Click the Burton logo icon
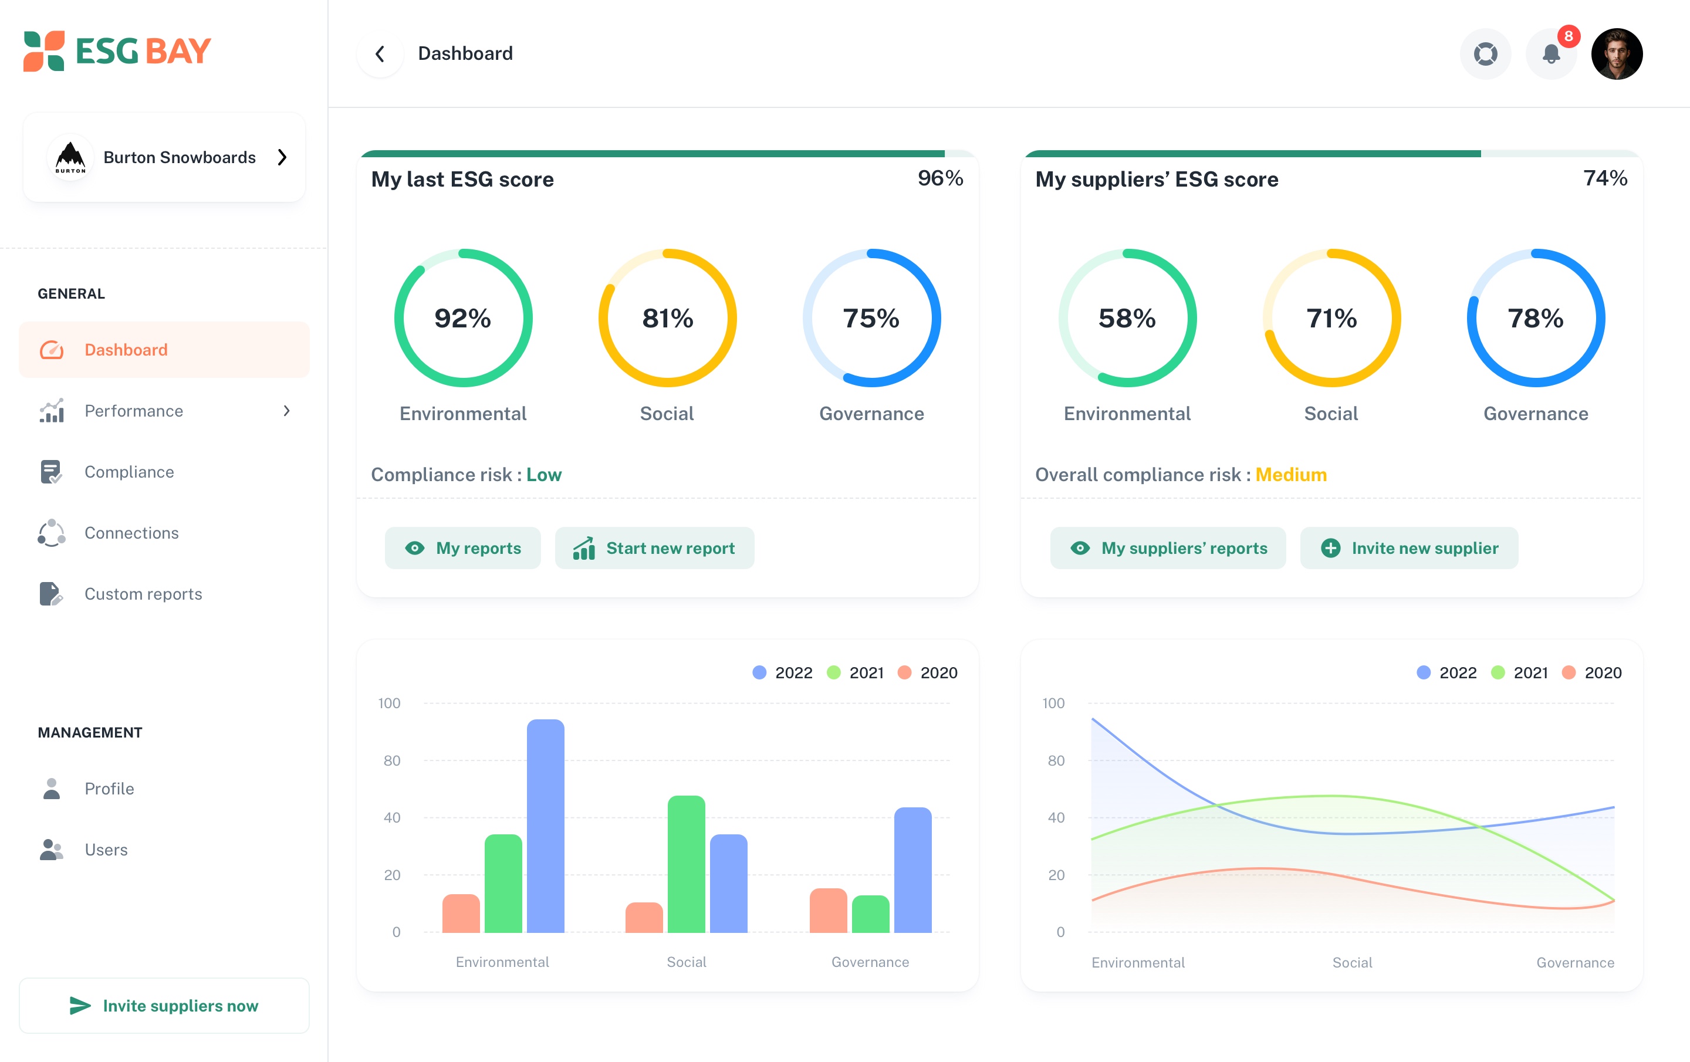This screenshot has height=1062, width=1690. click(x=70, y=157)
